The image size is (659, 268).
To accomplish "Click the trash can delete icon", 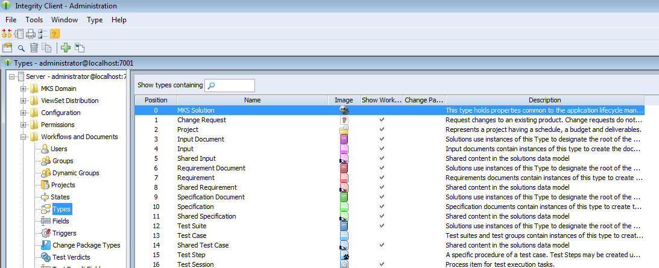I will click(34, 48).
